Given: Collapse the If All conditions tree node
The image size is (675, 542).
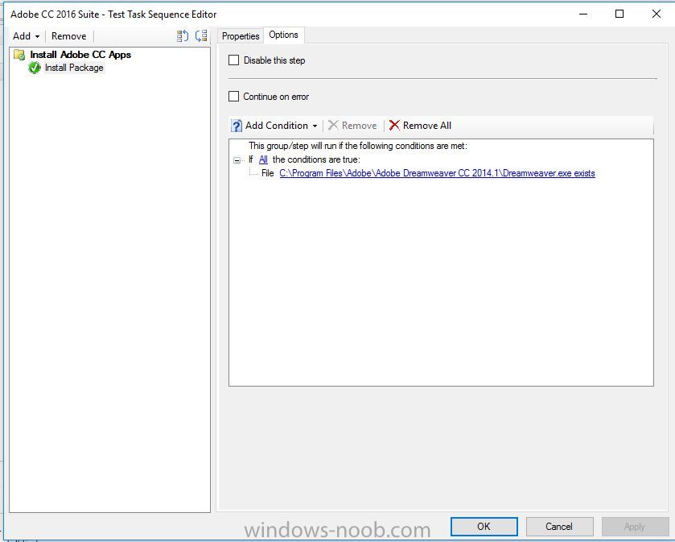Looking at the screenshot, I should (x=237, y=160).
